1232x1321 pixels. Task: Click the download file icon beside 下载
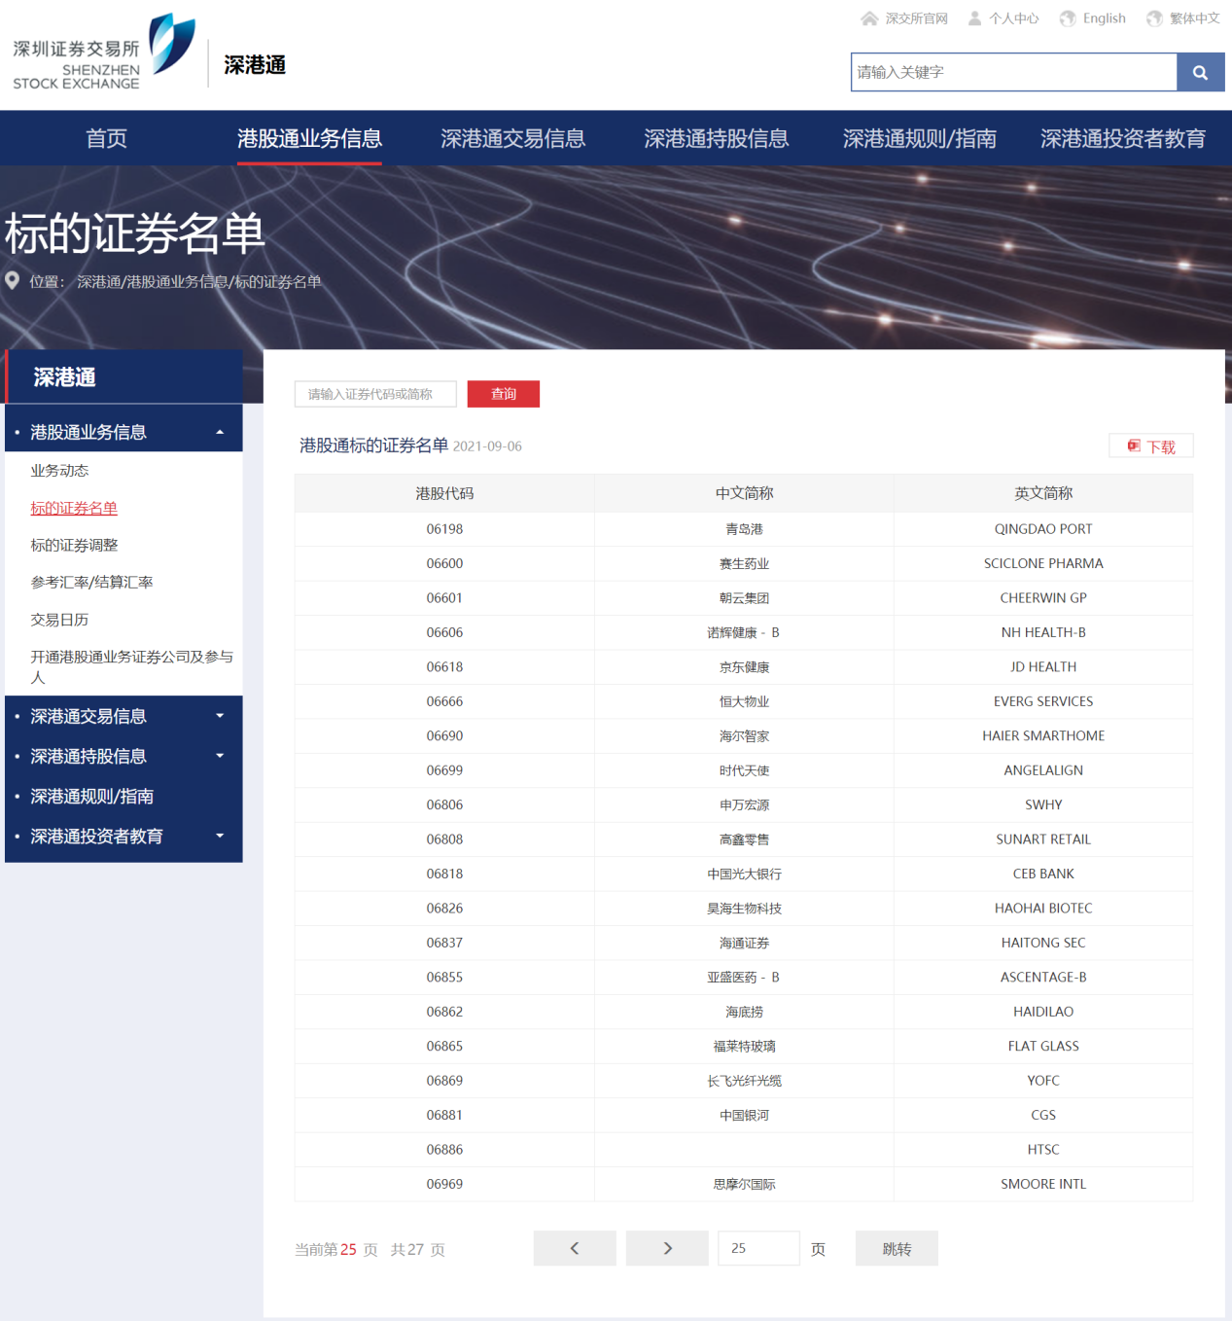coord(1134,446)
